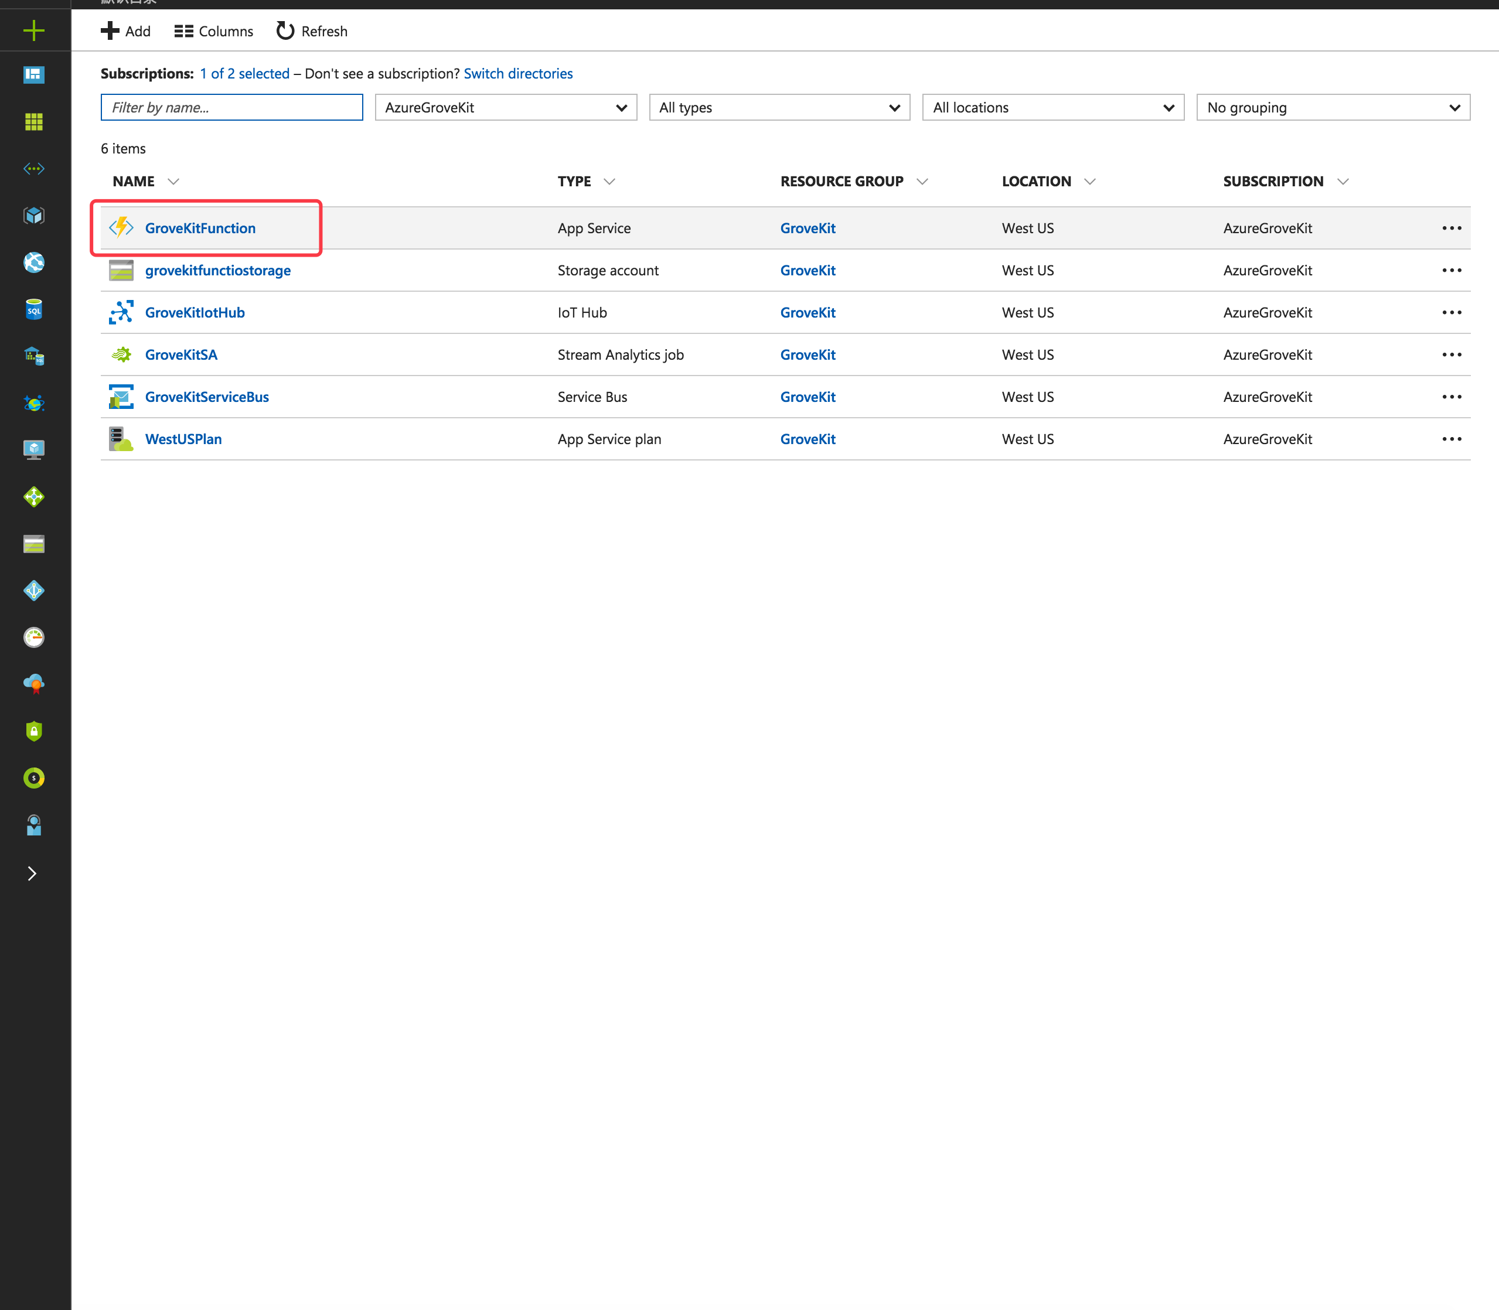Open Security Center shield icon in sidebar
Image resolution: width=1499 pixels, height=1310 pixels.
point(33,731)
